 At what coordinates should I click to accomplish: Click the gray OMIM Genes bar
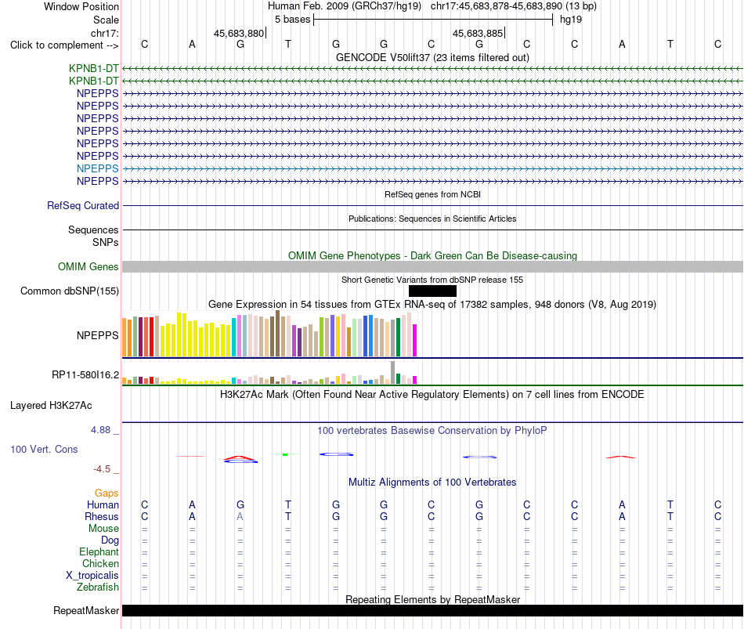tap(432, 267)
